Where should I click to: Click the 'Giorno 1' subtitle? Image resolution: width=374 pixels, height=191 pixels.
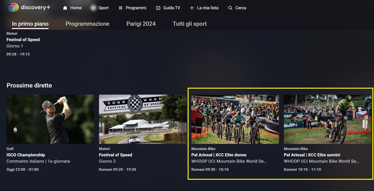tap(15, 46)
